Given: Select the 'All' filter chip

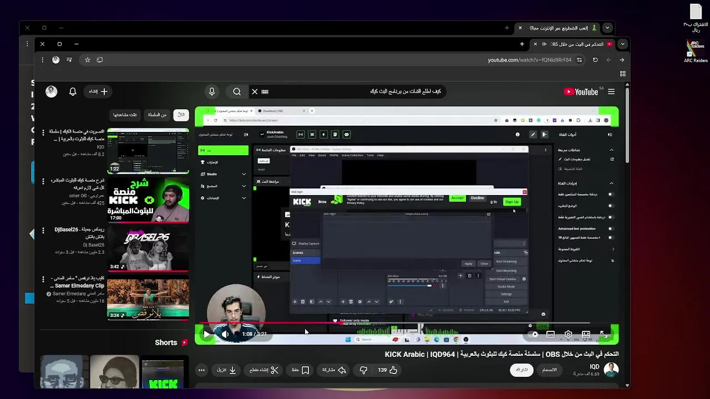Looking at the screenshot, I should [x=181, y=115].
